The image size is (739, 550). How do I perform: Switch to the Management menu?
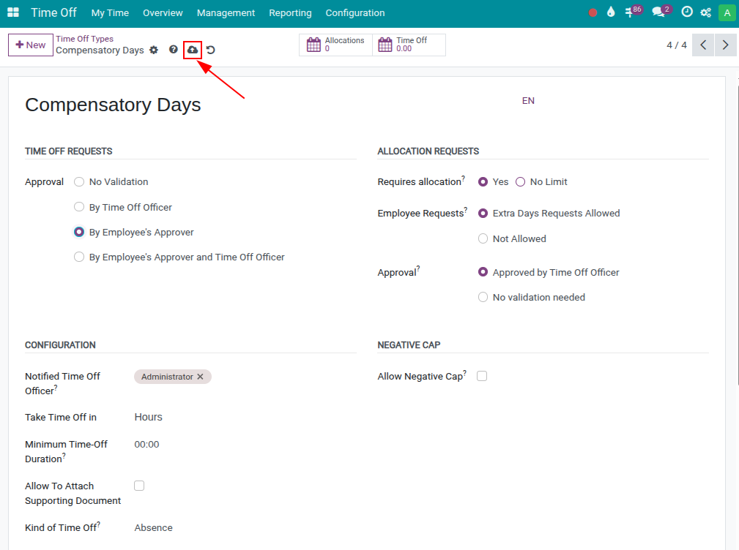coord(226,12)
